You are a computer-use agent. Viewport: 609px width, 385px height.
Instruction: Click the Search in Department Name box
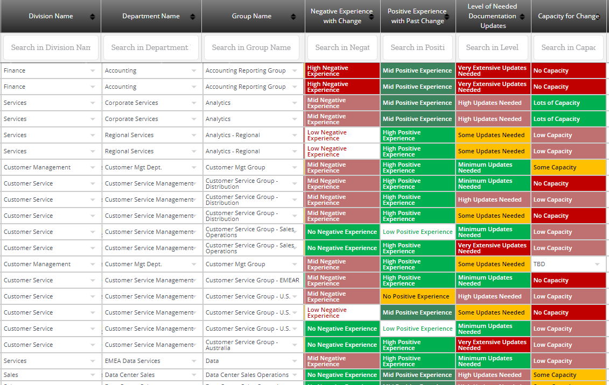click(x=151, y=48)
